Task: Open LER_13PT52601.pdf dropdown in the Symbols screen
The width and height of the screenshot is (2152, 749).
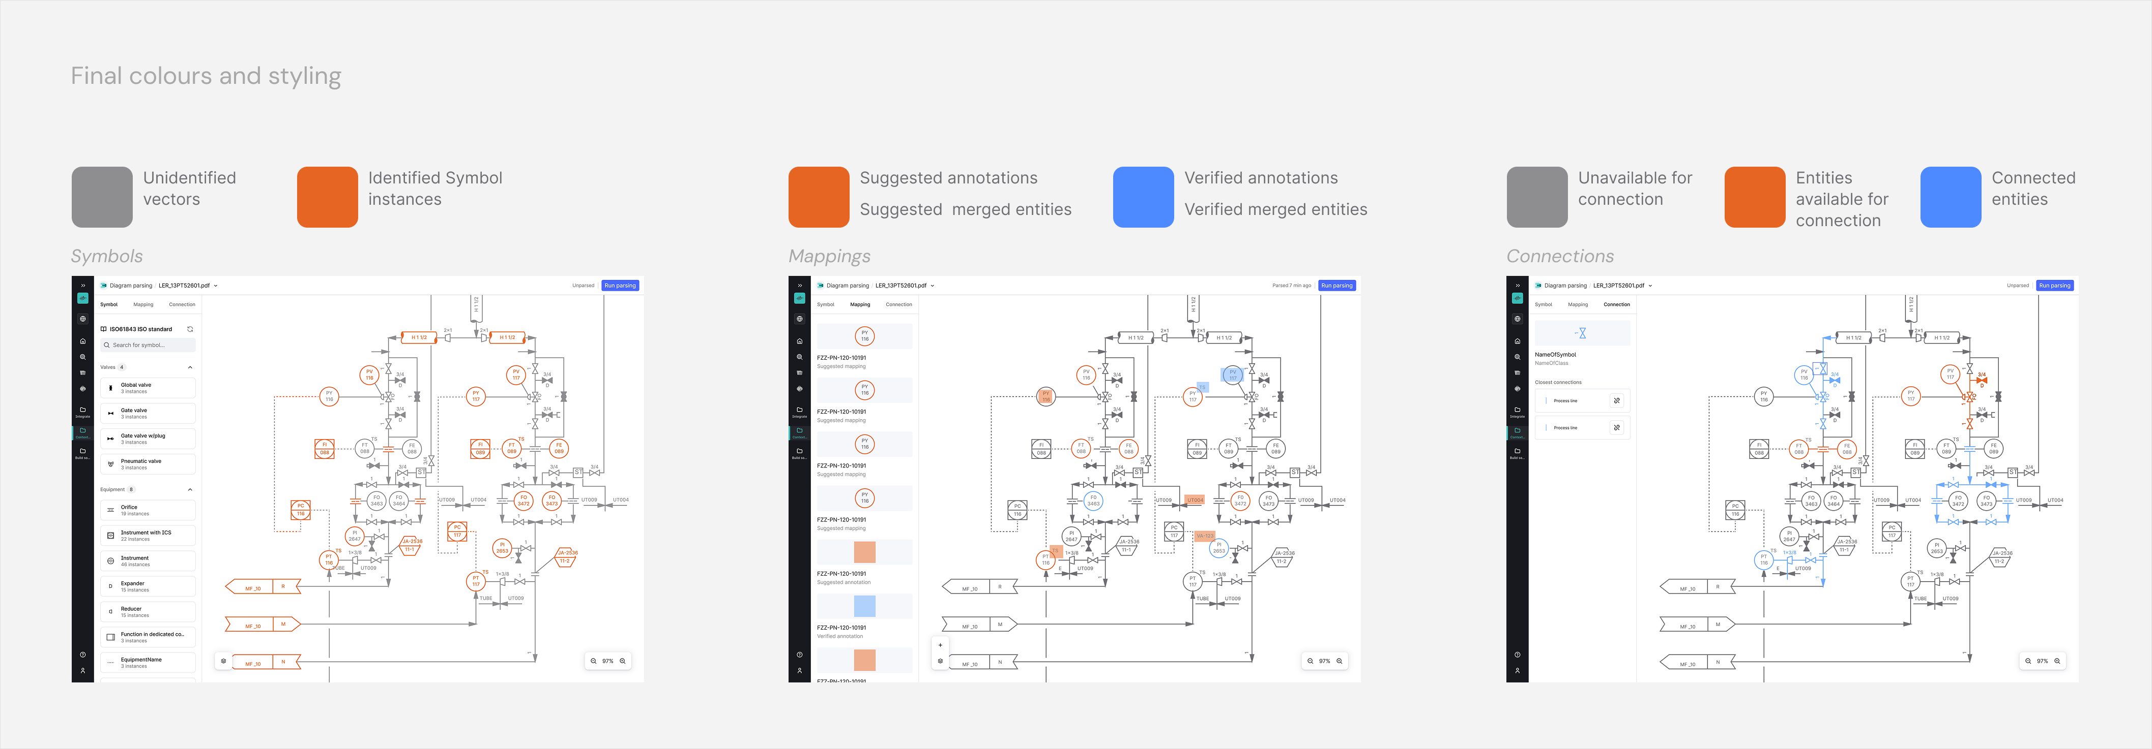Action: pyautogui.click(x=216, y=285)
